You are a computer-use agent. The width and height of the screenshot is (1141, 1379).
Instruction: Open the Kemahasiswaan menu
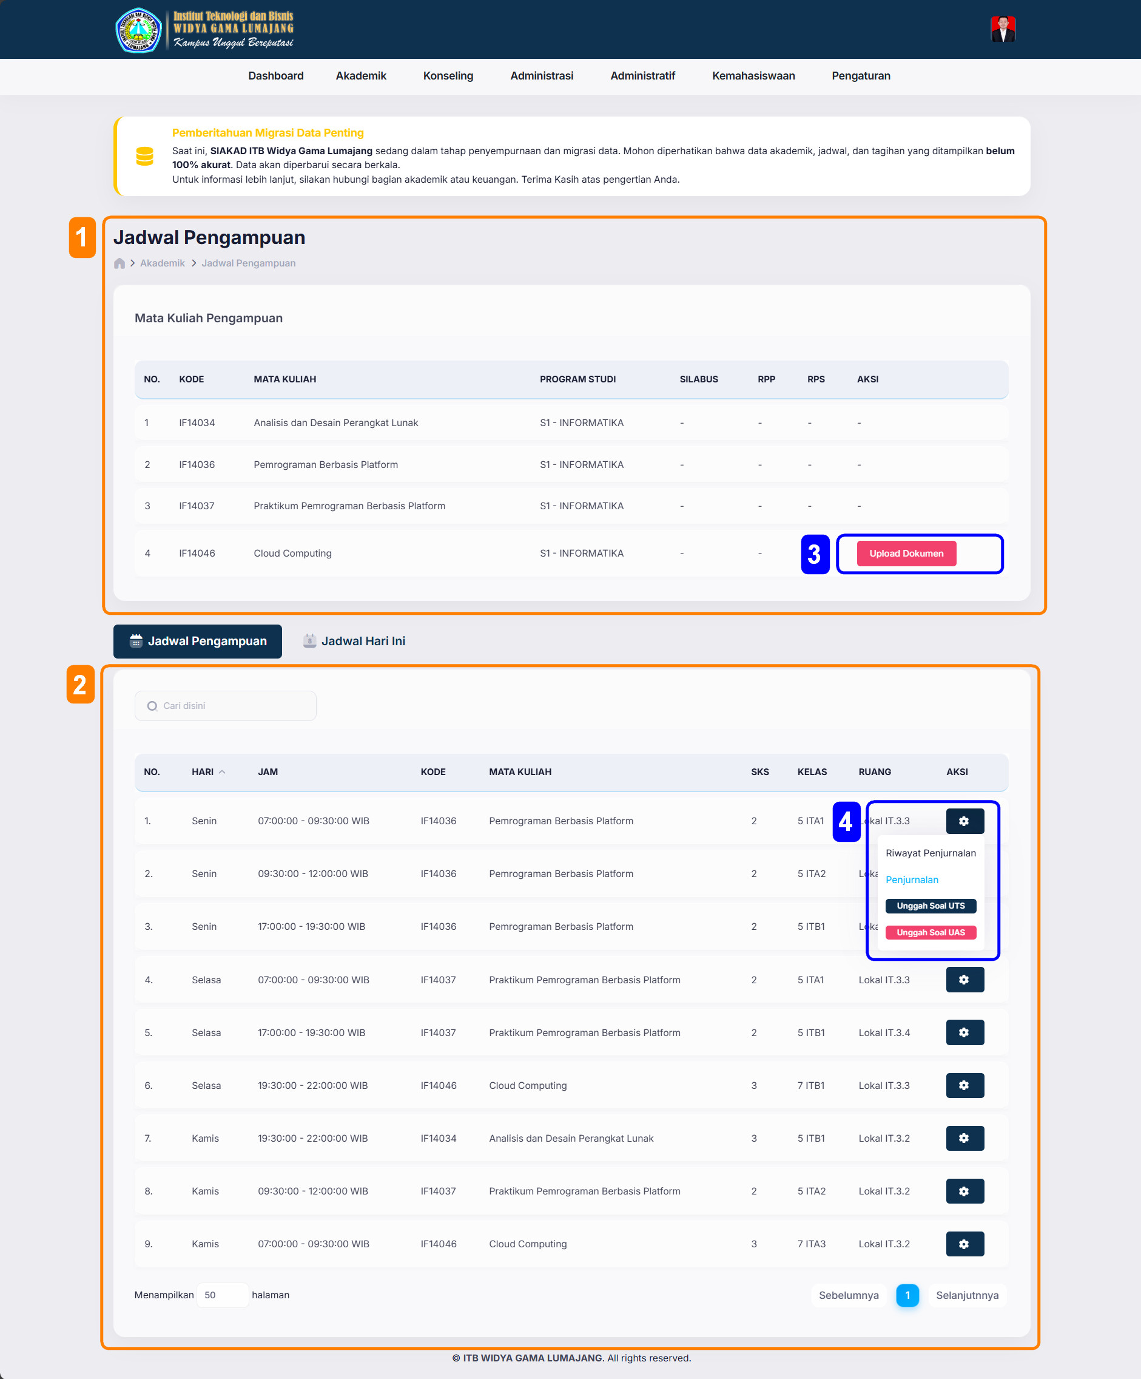753,76
